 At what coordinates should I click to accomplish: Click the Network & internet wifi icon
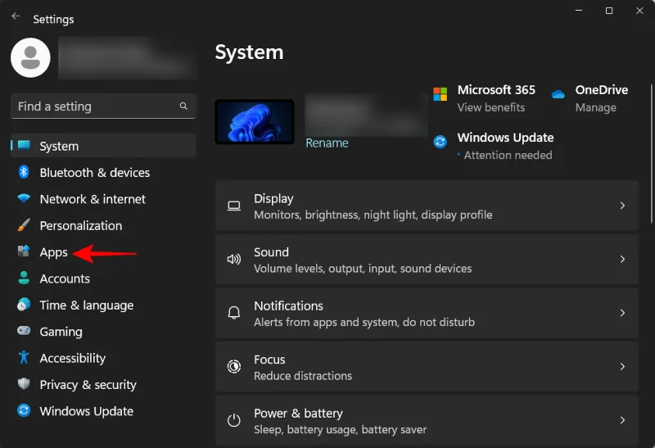[24, 198]
